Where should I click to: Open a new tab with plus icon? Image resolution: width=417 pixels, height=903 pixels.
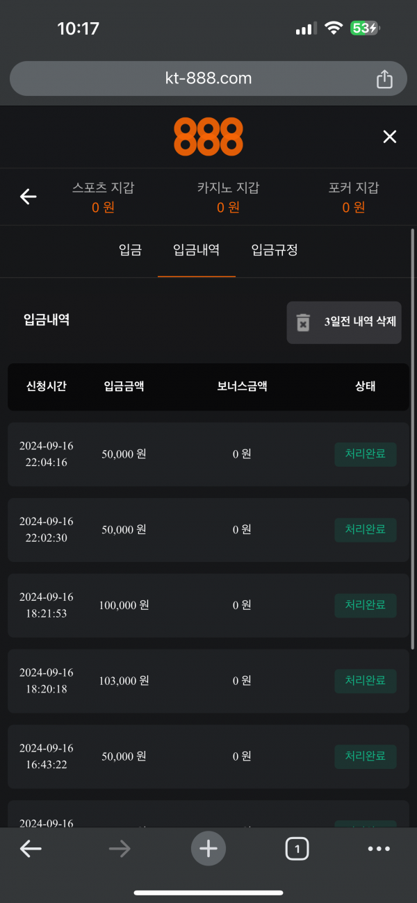[208, 848]
